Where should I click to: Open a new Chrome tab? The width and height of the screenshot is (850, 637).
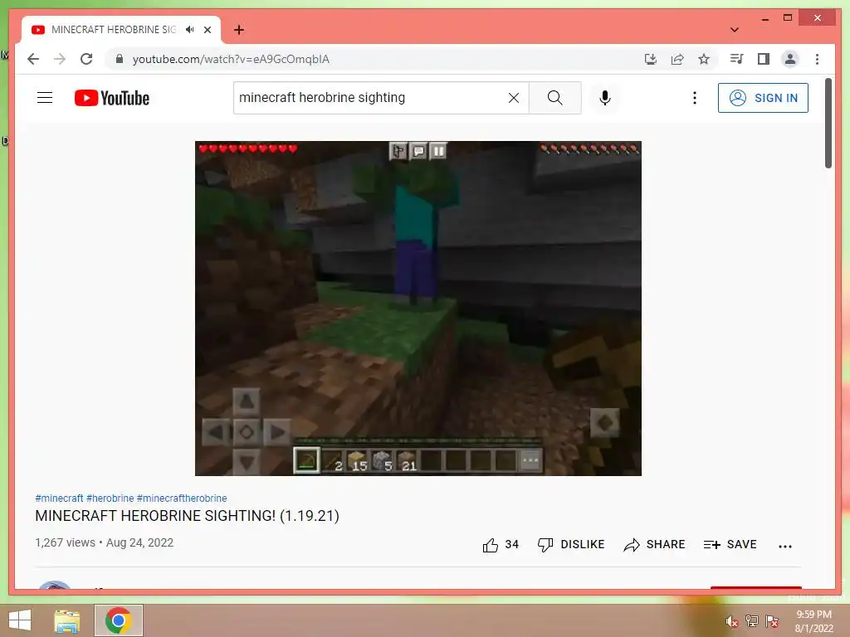(239, 30)
